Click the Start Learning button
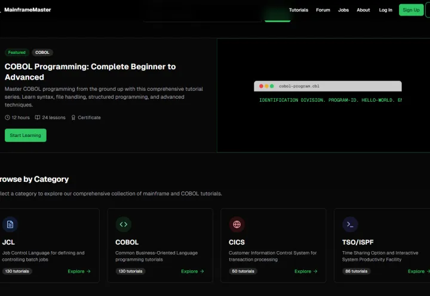 [x=26, y=135]
